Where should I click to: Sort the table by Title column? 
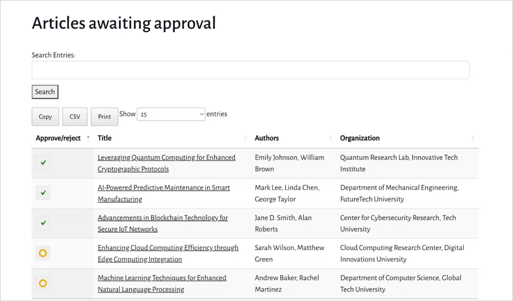pos(172,138)
